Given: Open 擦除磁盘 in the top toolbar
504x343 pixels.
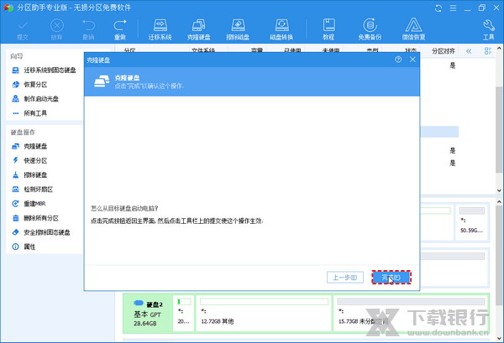Looking at the screenshot, I should (238, 30).
